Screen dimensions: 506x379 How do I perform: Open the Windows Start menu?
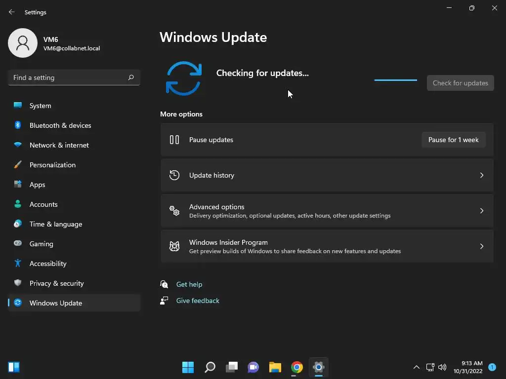pyautogui.click(x=188, y=367)
